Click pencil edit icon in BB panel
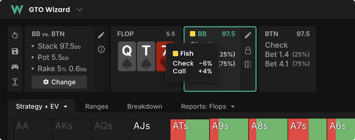The height and width of the screenshot is (140, 355). point(248,35)
